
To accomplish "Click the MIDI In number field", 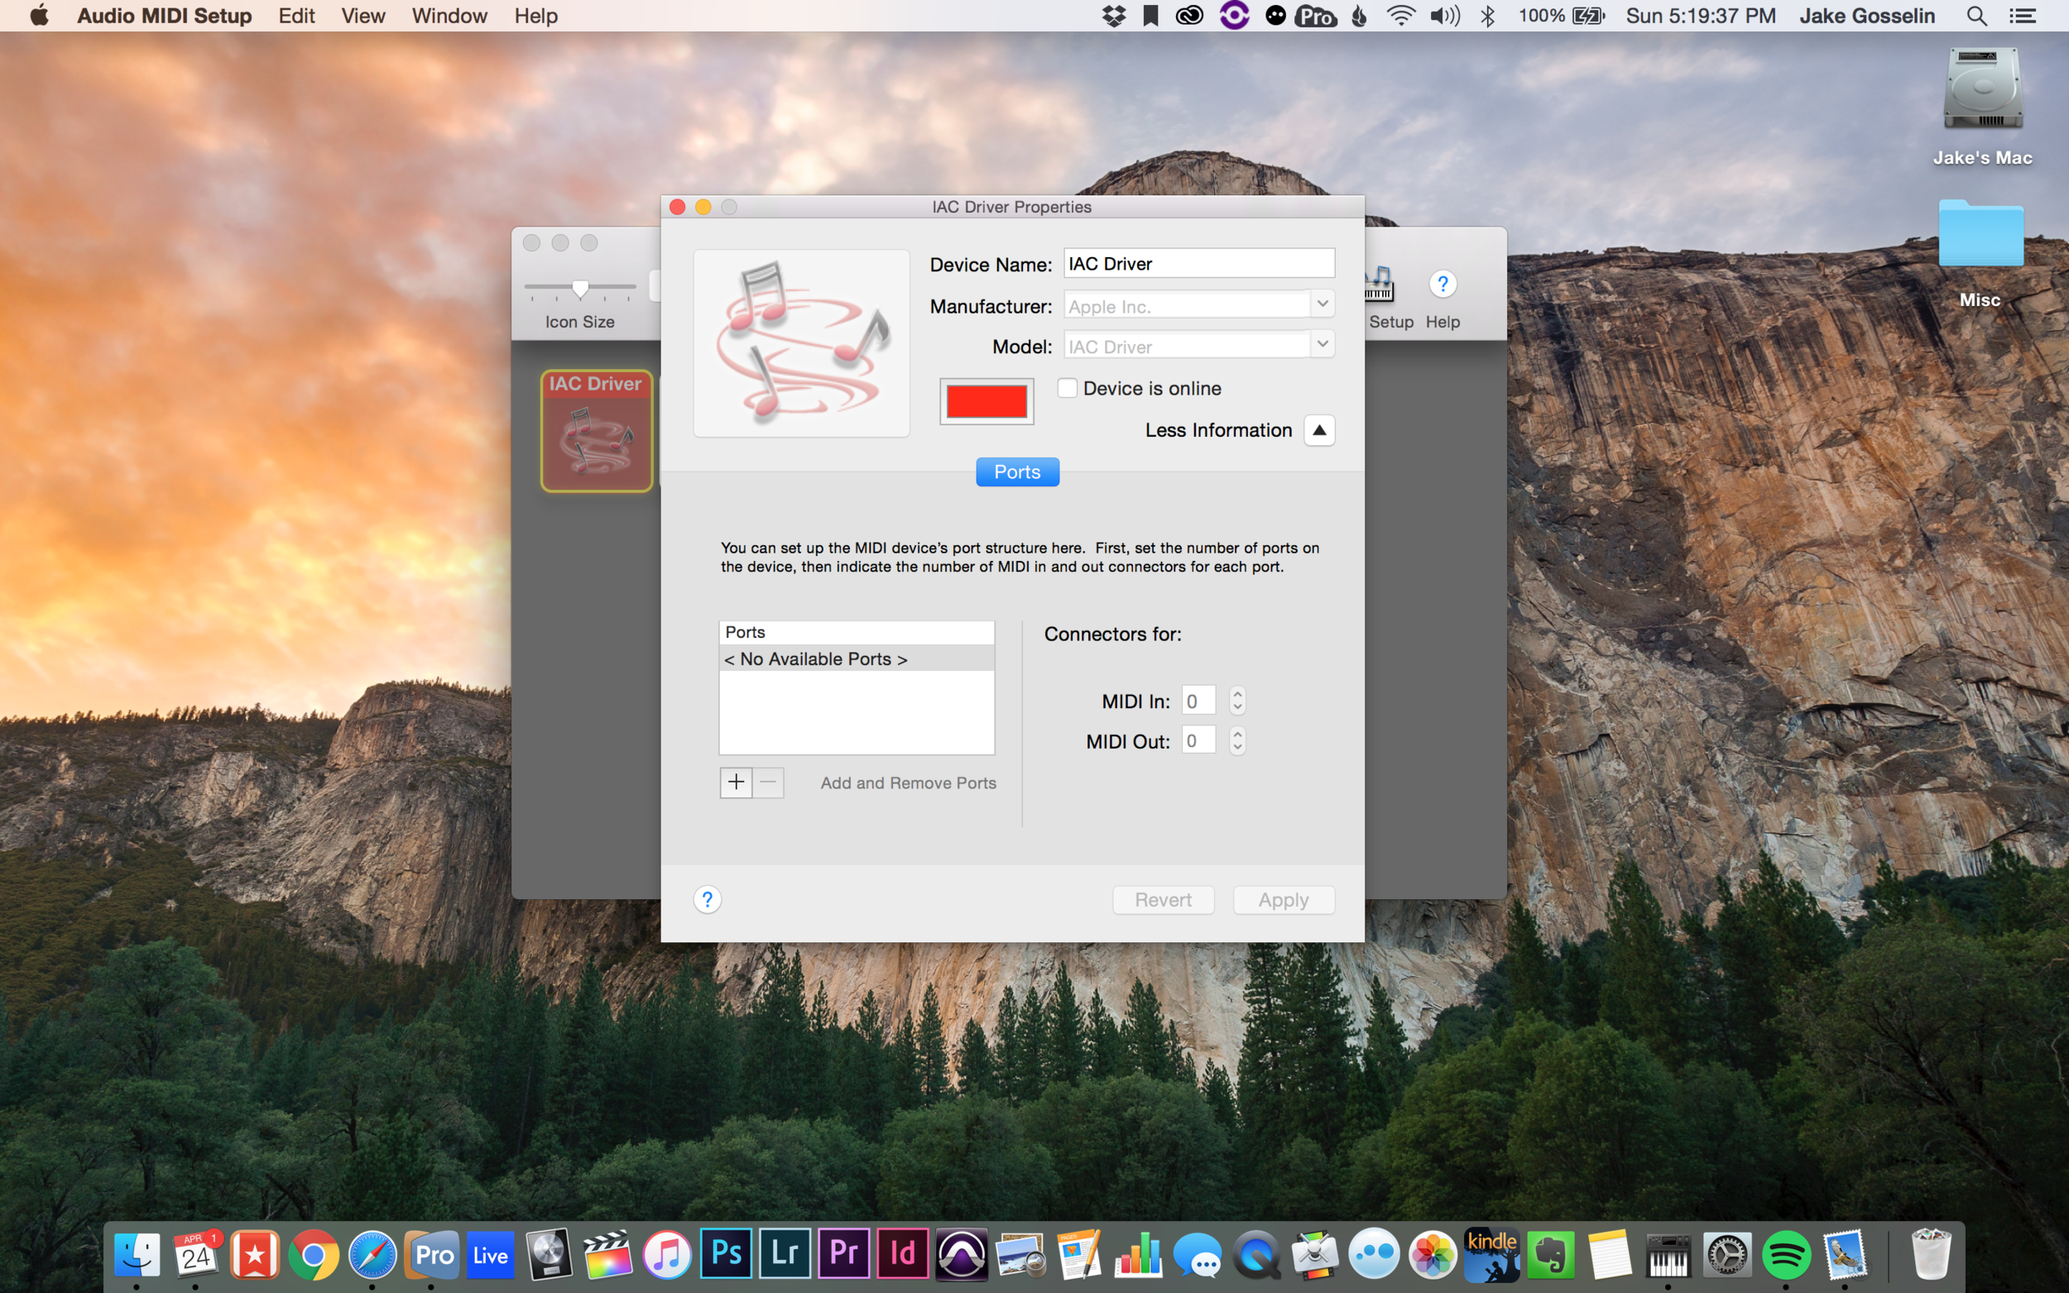I will point(1198,701).
